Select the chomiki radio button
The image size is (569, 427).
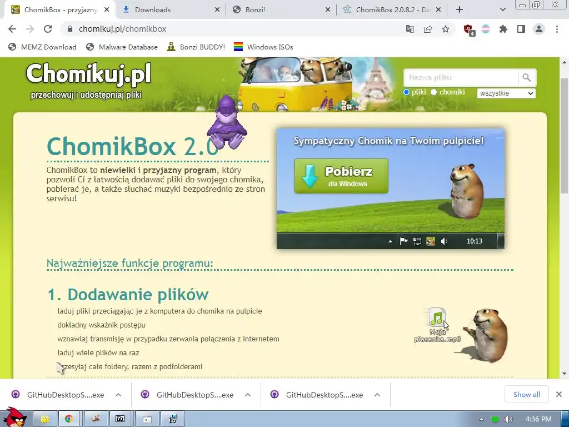click(x=433, y=92)
